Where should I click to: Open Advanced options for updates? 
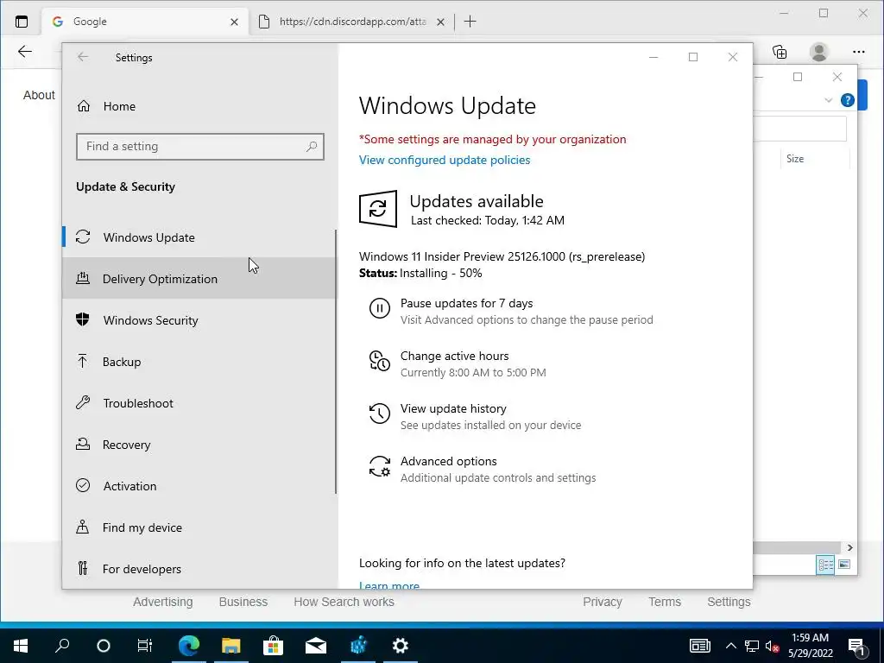point(449,461)
